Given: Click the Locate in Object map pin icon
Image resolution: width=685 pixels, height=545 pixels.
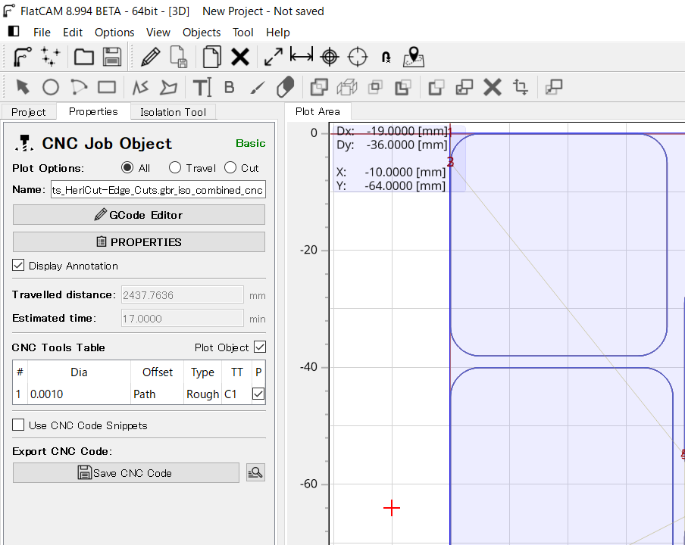Looking at the screenshot, I should click(x=414, y=57).
